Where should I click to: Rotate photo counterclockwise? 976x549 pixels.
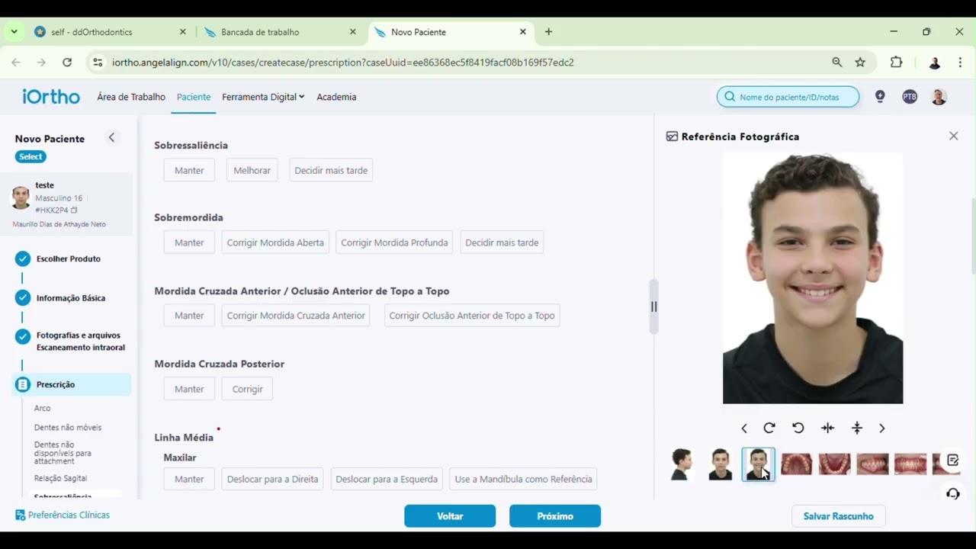point(798,428)
